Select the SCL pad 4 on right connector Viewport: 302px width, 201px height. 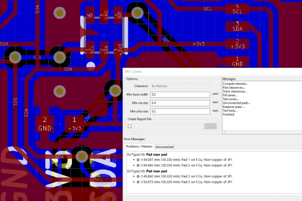coord(237,9)
